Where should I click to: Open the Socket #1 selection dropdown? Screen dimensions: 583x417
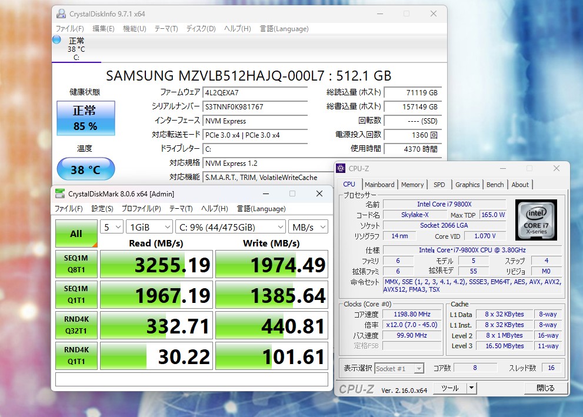pos(399,368)
